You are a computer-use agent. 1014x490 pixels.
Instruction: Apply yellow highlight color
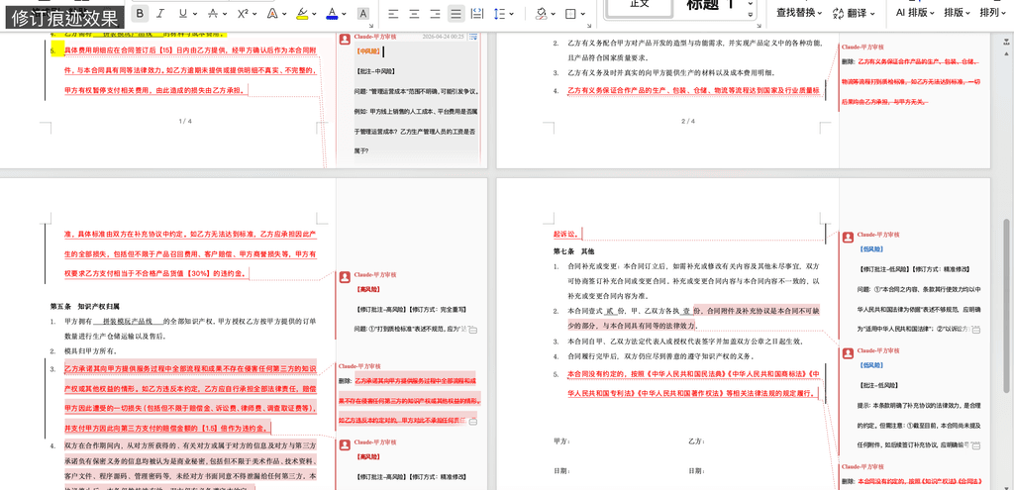pos(302,14)
